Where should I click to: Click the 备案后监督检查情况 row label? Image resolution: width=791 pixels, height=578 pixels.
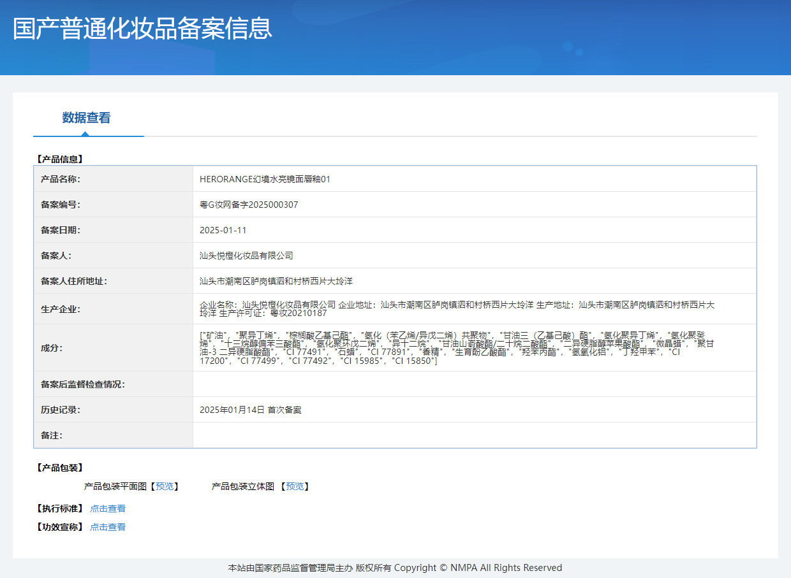pos(83,384)
